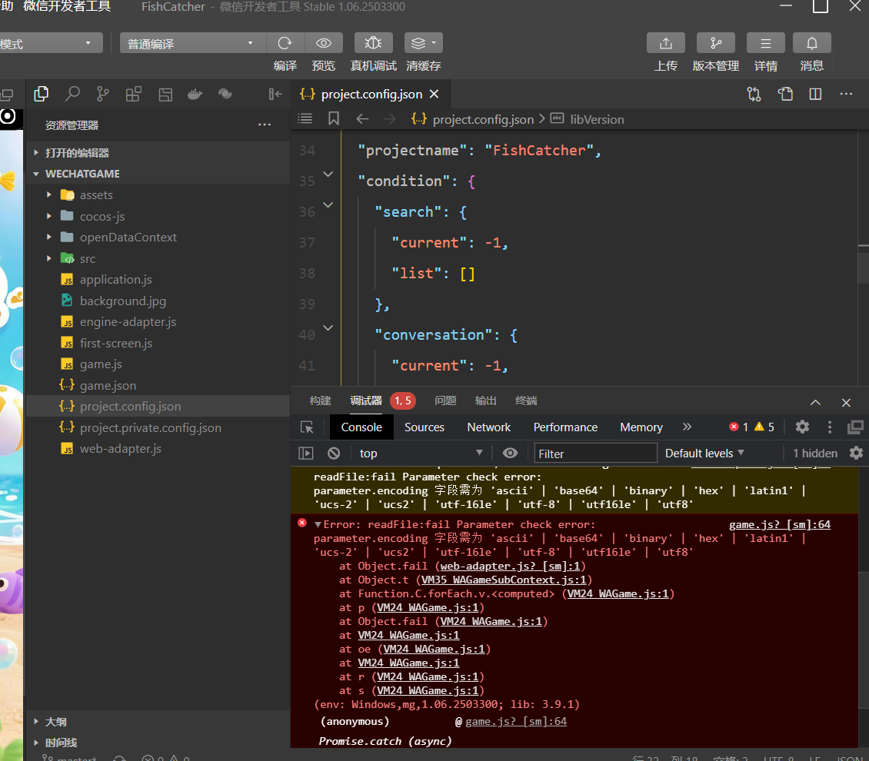Select game.json in file explorer

[x=108, y=386]
